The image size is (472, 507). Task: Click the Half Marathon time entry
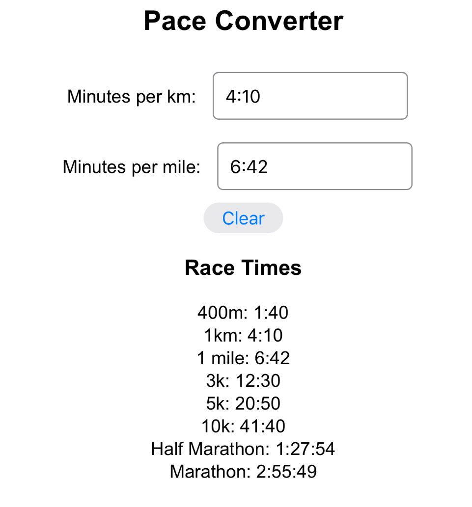pos(243,448)
